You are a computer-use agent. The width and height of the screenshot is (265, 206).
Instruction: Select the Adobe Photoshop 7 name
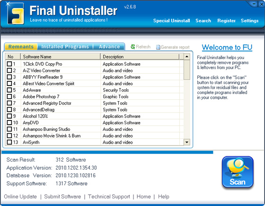tap(41, 96)
